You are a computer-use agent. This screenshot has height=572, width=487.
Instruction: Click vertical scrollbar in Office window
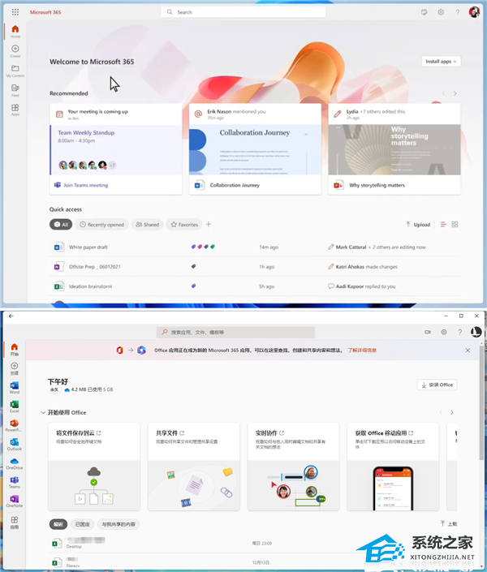482,403
